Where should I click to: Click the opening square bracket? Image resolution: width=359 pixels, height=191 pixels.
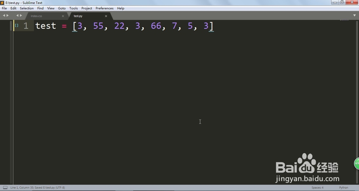(74, 26)
